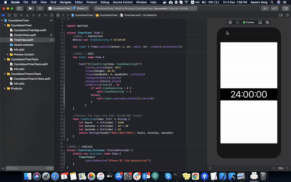Click the build status activity bar
The width and height of the screenshot is (291, 182).
(145, 8)
